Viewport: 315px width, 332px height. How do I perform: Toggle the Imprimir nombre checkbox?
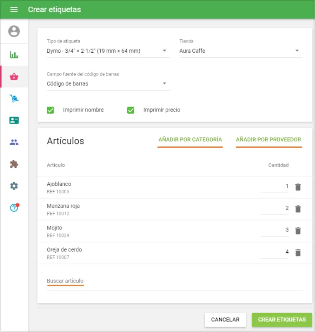click(x=51, y=110)
